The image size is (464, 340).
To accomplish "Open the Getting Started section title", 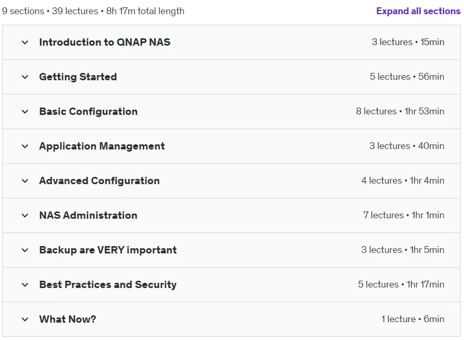I will [78, 77].
